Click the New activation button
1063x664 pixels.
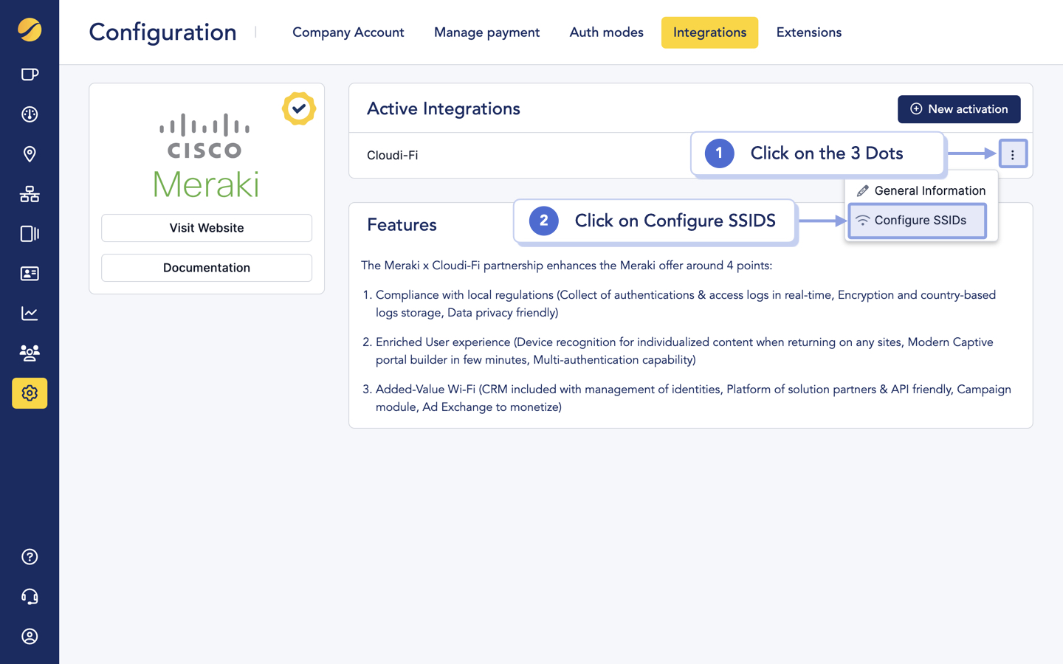(959, 109)
